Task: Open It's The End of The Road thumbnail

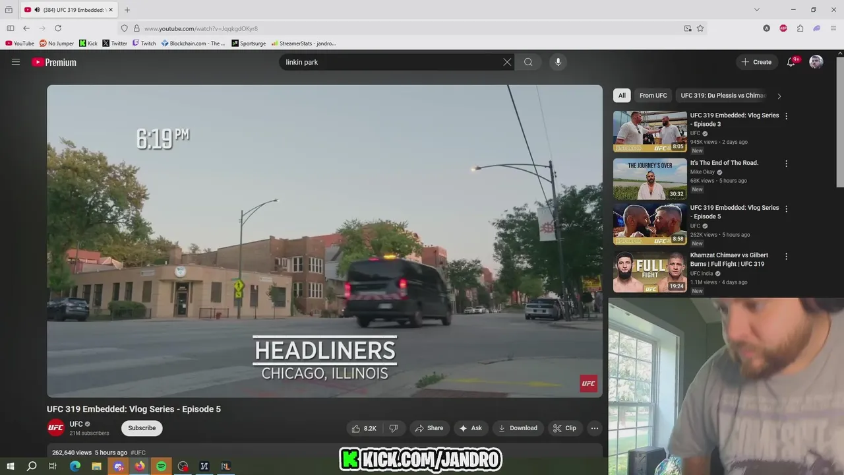Action: (649, 179)
